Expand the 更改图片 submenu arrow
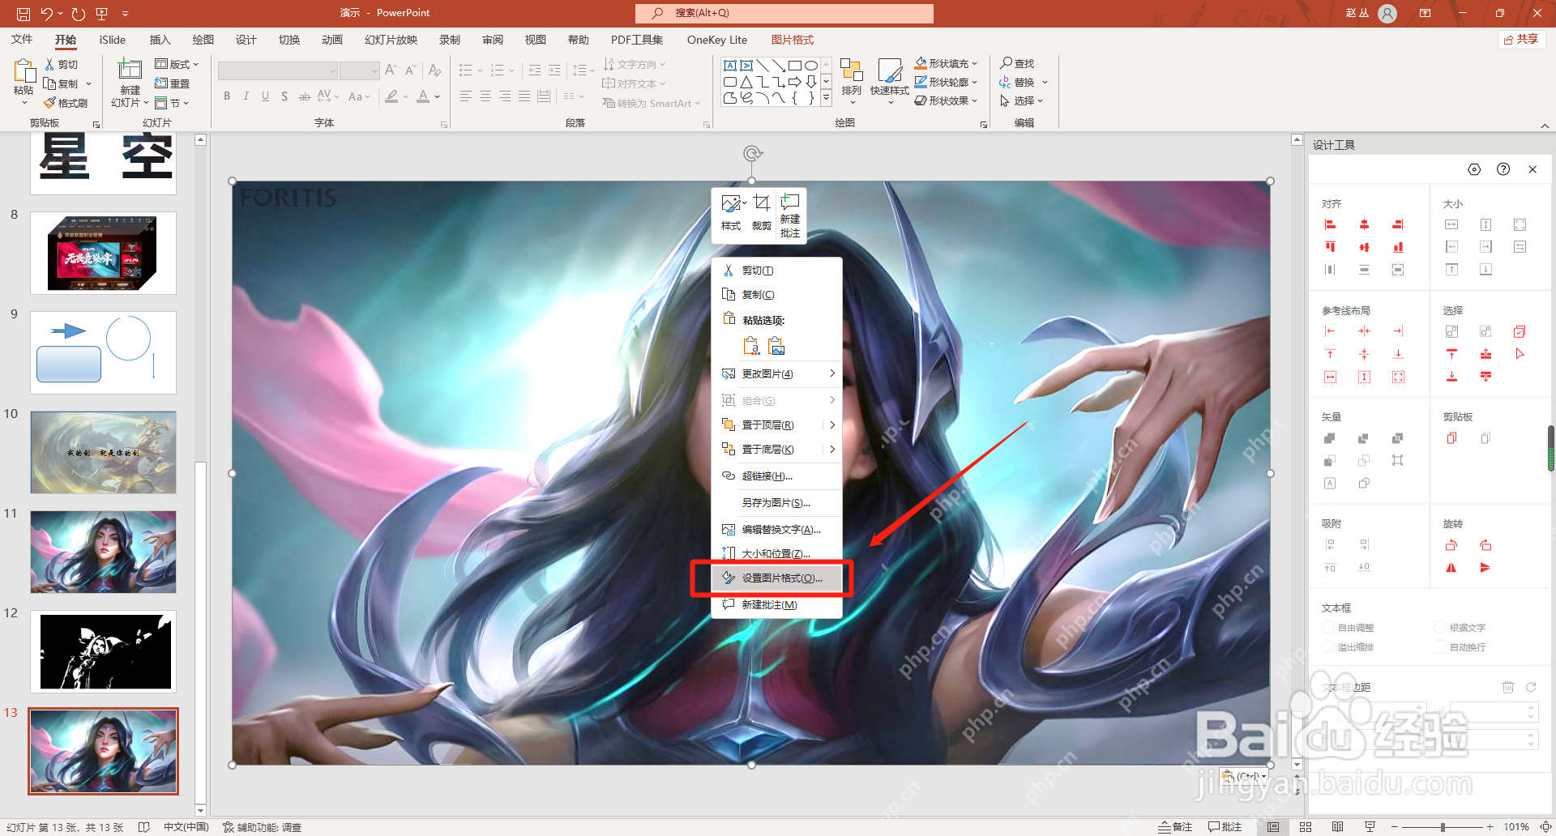Image resolution: width=1556 pixels, height=836 pixels. (x=831, y=373)
